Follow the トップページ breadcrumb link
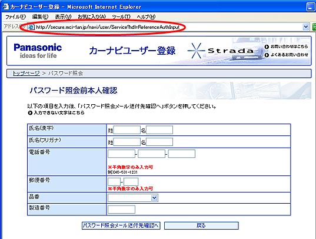Image resolution: width=316 pixels, height=239 pixels. [26, 73]
